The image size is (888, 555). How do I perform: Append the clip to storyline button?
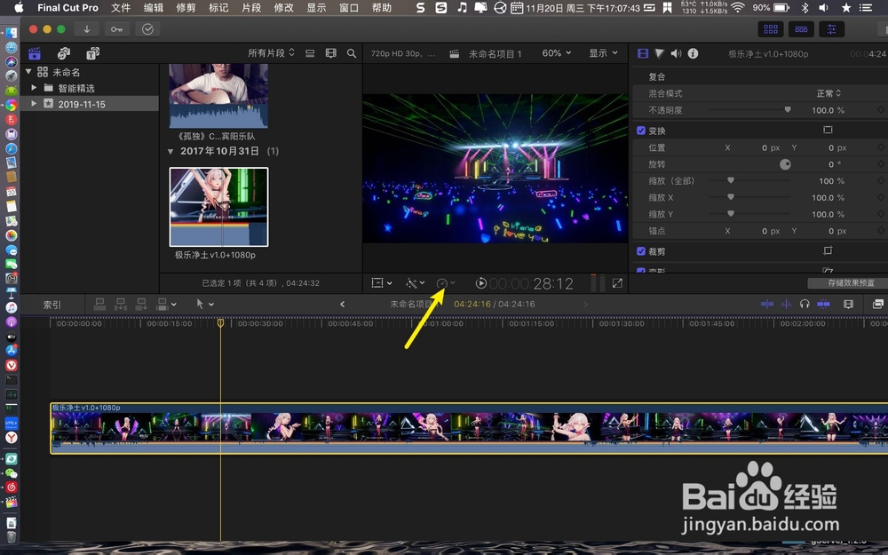(x=141, y=304)
